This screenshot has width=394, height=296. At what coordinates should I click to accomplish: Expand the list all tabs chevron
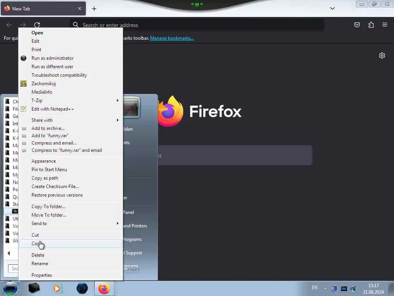click(332, 8)
